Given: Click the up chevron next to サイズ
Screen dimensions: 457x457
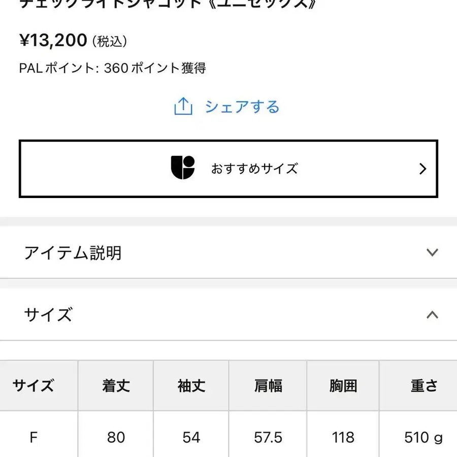Looking at the screenshot, I should (433, 315).
